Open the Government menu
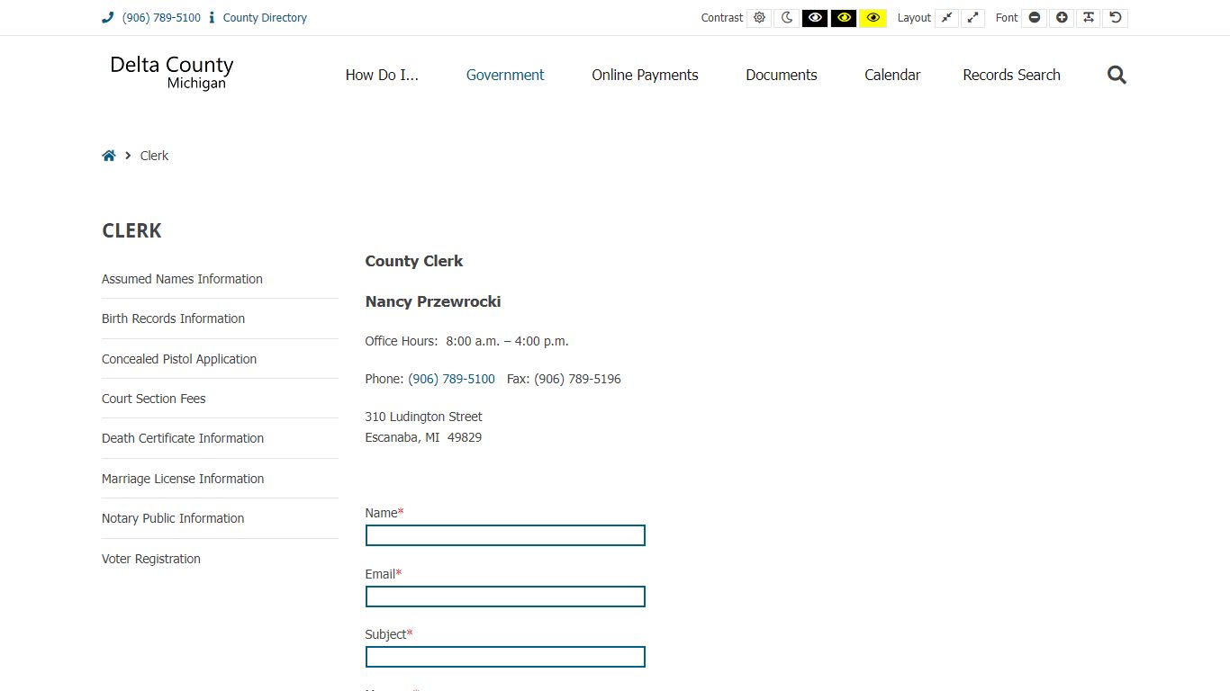This screenshot has width=1230, height=691. click(x=505, y=75)
